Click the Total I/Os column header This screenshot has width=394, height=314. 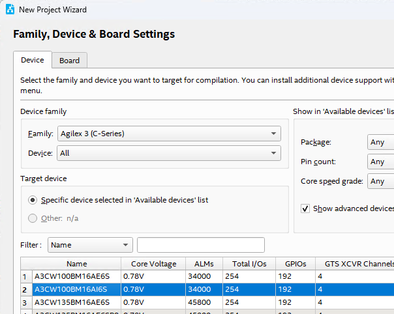tap(248, 264)
